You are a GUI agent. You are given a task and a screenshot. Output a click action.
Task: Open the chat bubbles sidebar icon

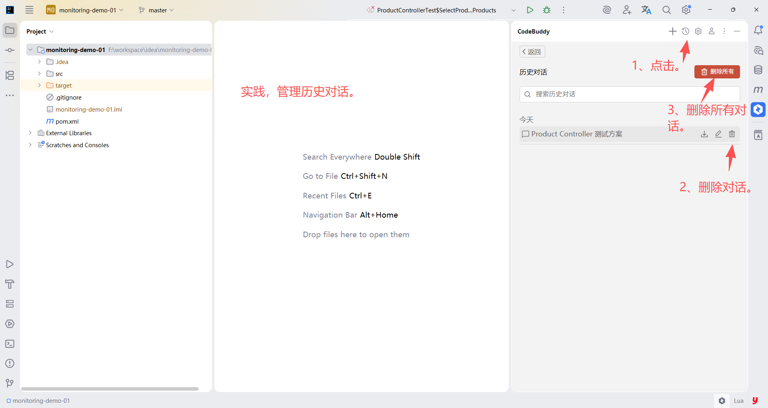[758, 50]
